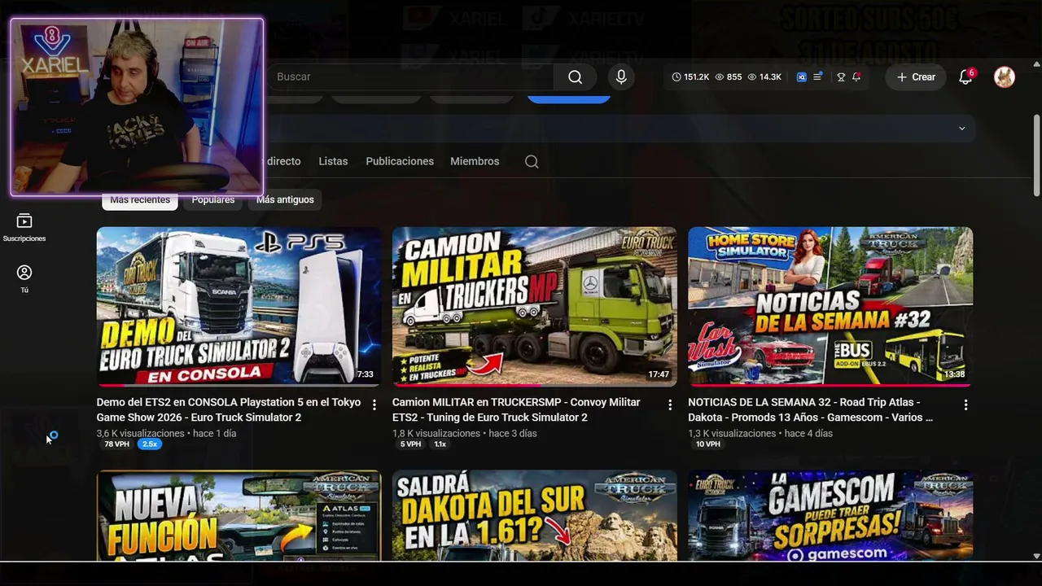This screenshot has width=1042, height=586.
Task: Open Suscripciones in the sidebar
Action: pyautogui.click(x=24, y=228)
